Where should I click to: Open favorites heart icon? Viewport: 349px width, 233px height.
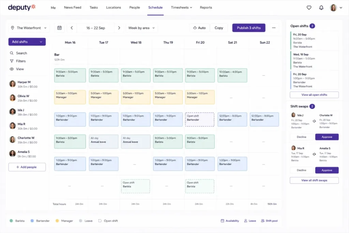click(309, 8)
